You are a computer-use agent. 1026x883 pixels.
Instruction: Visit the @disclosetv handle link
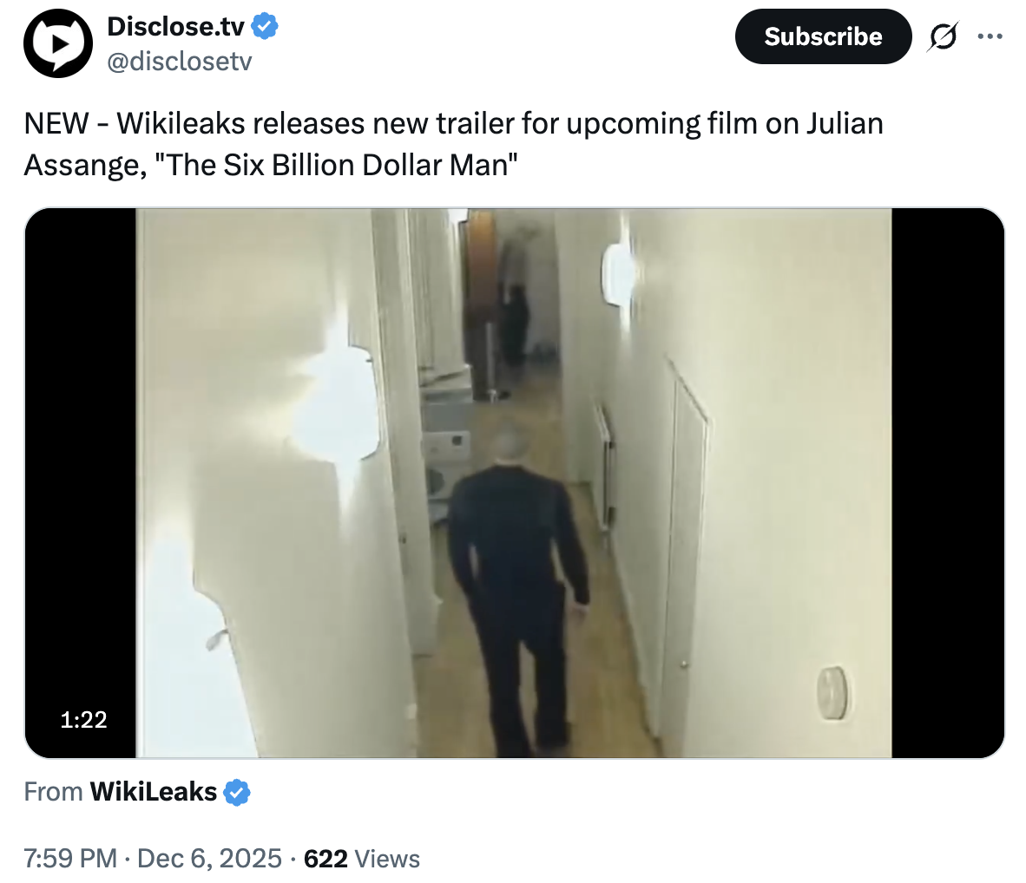click(180, 62)
